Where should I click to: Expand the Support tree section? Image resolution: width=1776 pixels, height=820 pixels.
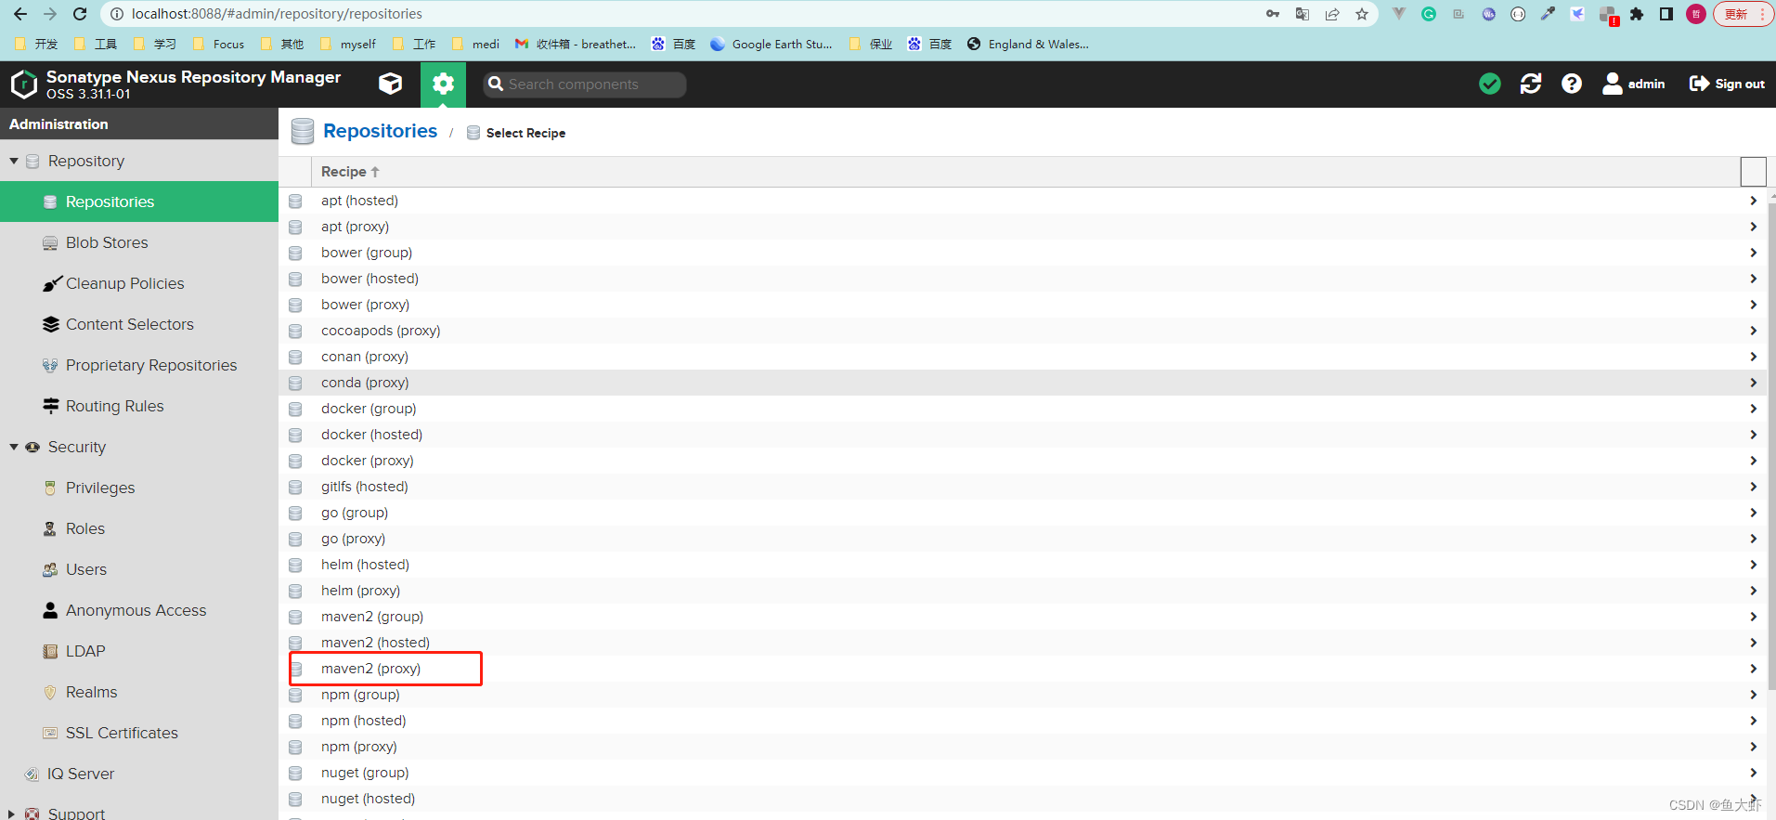(12, 813)
